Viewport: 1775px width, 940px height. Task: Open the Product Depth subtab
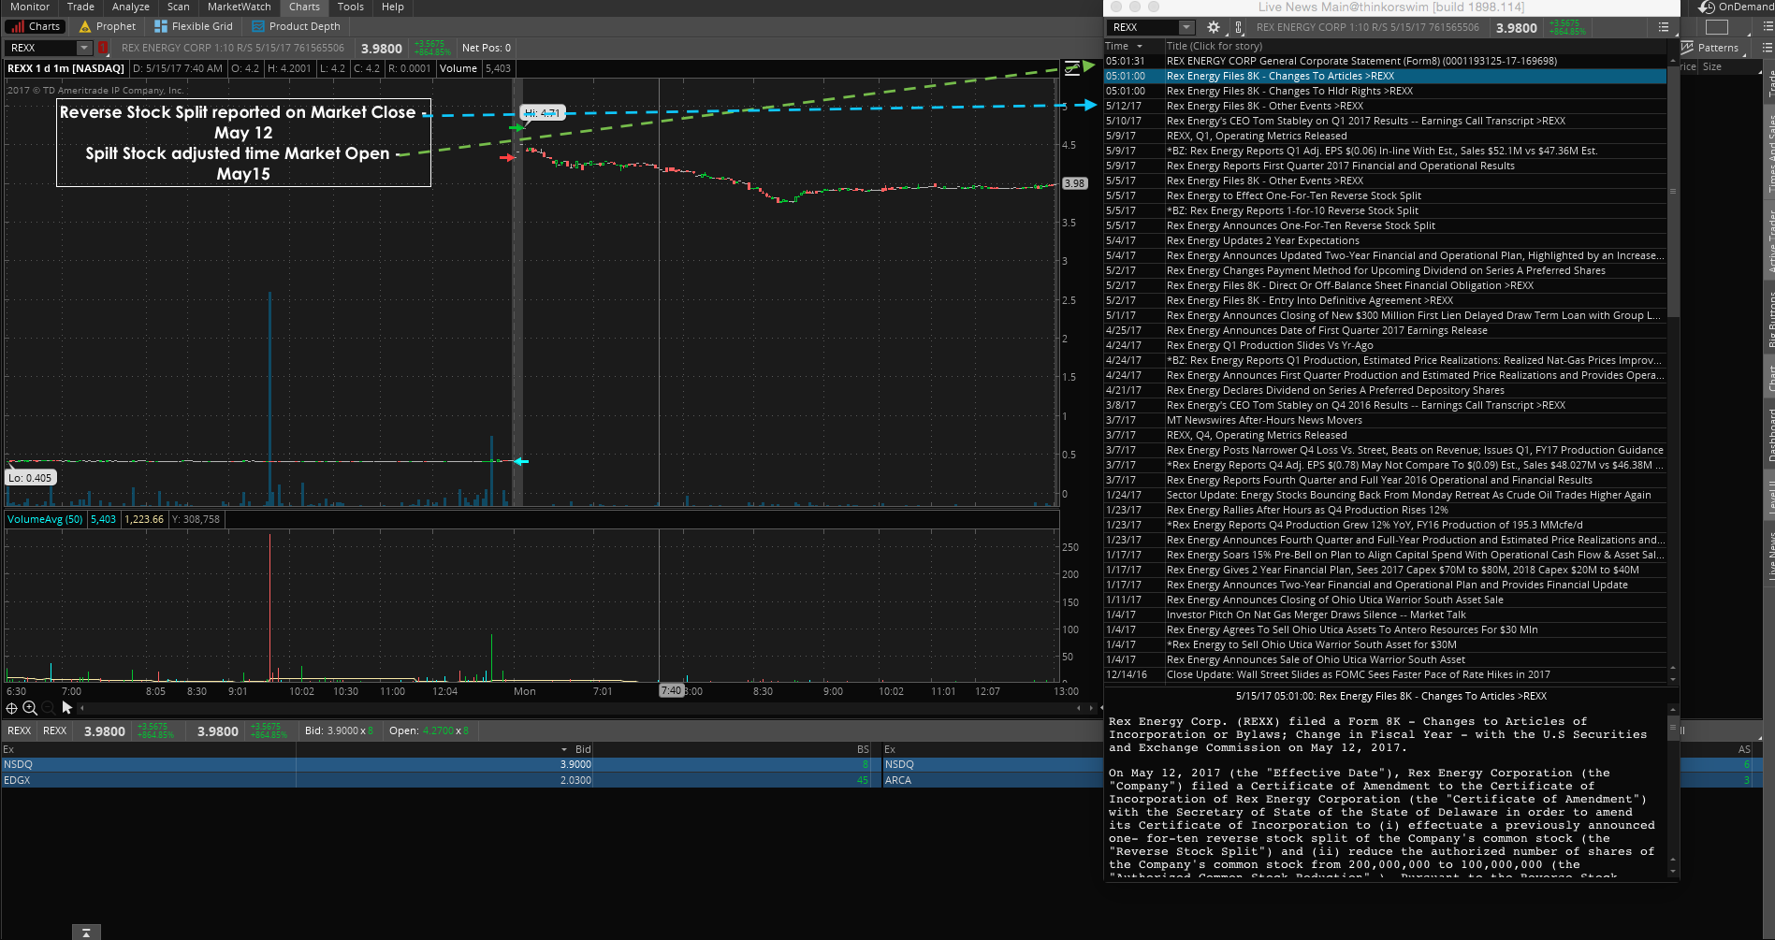coord(296,26)
